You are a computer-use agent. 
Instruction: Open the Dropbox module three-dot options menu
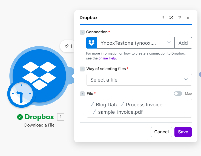pos(163,18)
